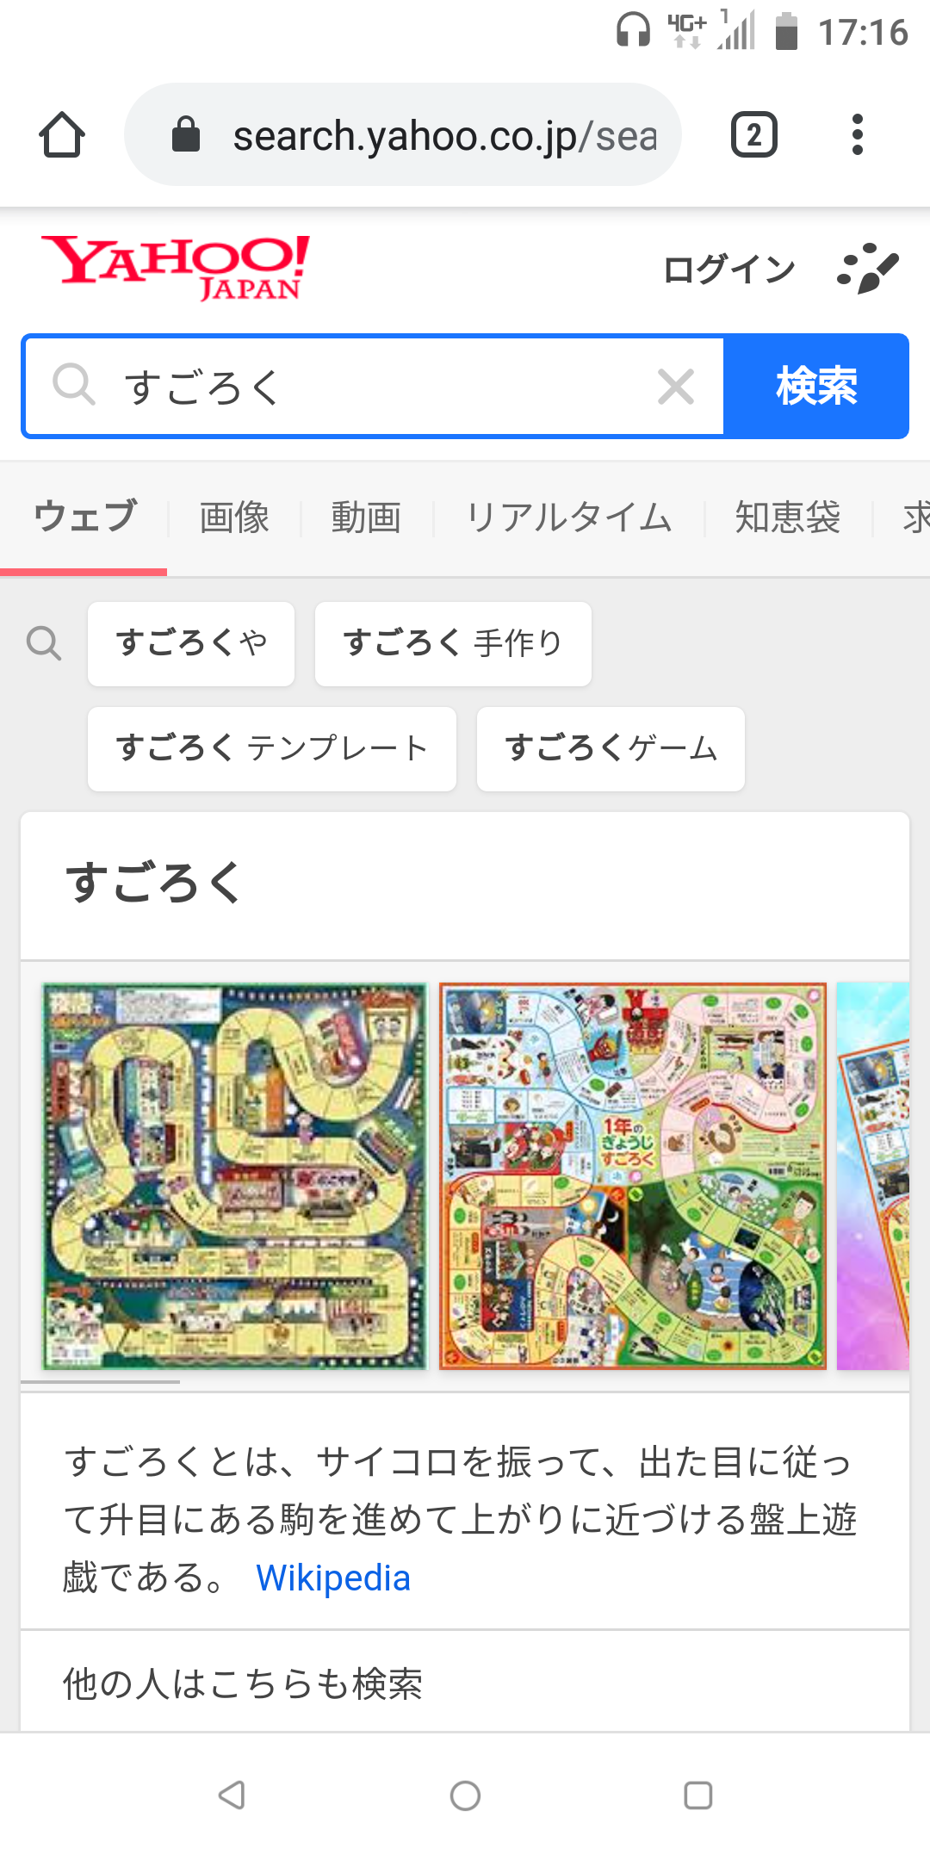Click the ログイン link
This screenshot has height=1860, width=930.
729,270
